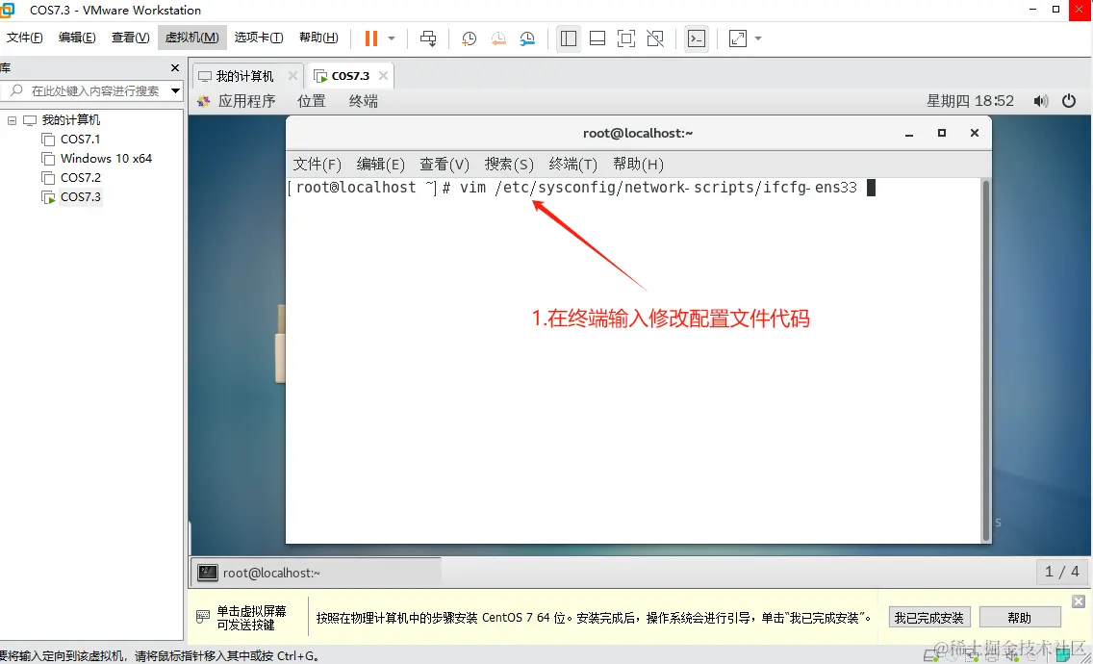Click the 1 / 4 workspace switcher

(x=1061, y=572)
